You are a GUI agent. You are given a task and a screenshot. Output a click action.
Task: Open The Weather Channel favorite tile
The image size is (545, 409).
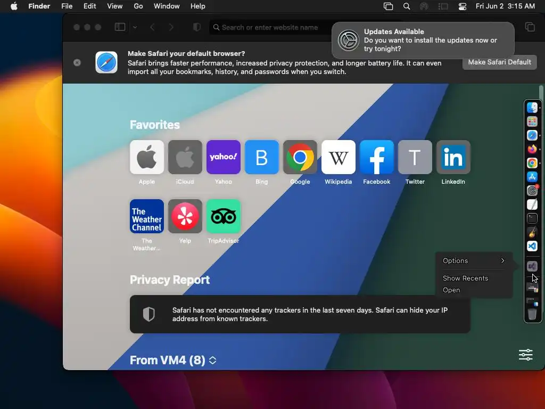[147, 216]
